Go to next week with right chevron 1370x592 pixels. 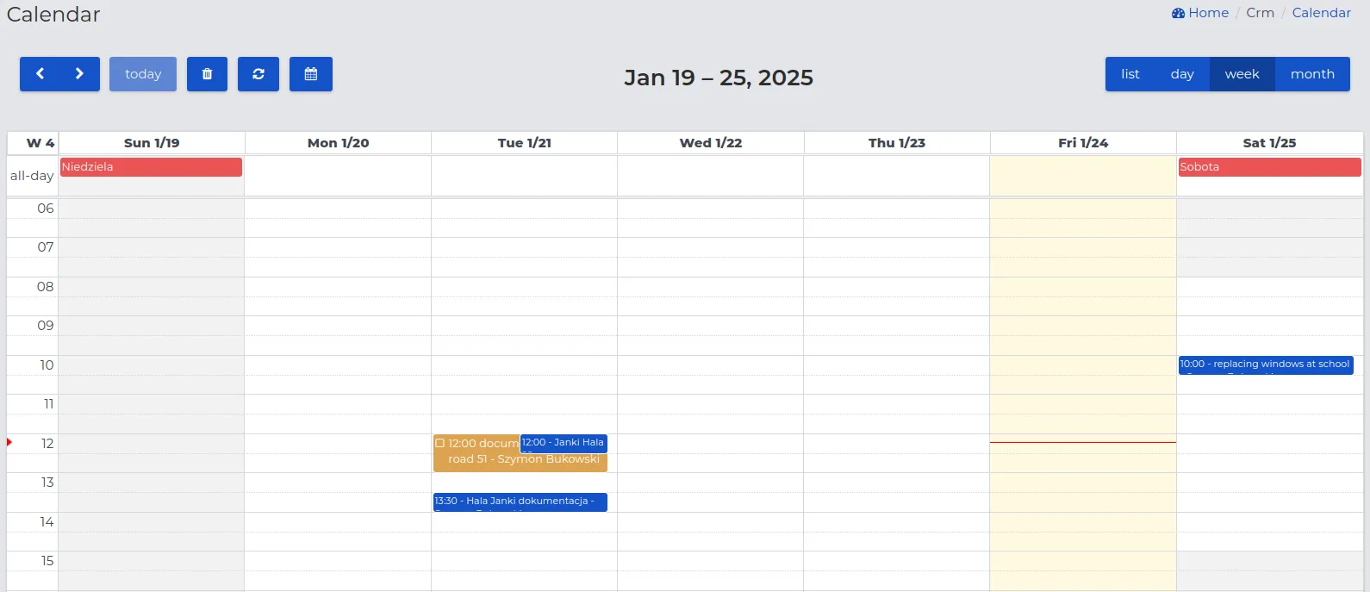point(79,74)
